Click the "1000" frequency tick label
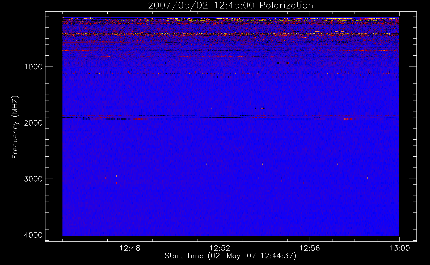Screen dimensions: 430x265 click(33, 67)
